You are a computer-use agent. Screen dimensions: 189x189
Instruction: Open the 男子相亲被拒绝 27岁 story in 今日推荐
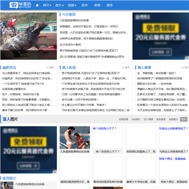click(89, 50)
